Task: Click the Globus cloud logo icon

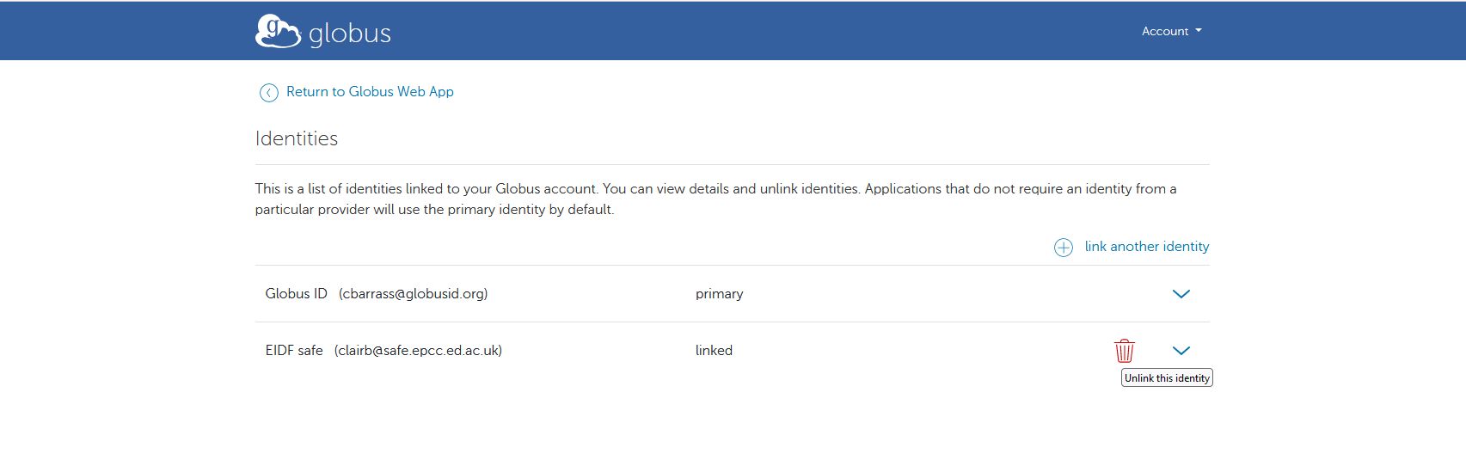Action: pyautogui.click(x=277, y=32)
